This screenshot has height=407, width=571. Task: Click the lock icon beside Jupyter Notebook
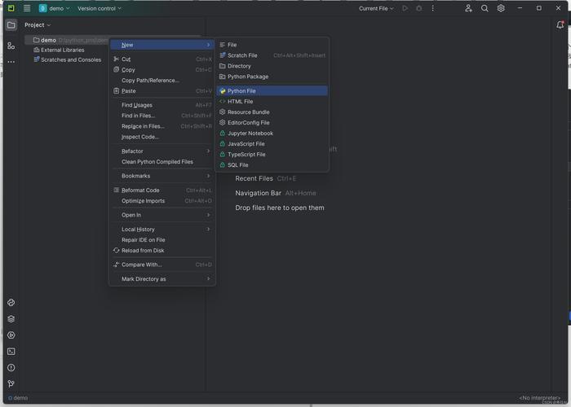point(223,133)
